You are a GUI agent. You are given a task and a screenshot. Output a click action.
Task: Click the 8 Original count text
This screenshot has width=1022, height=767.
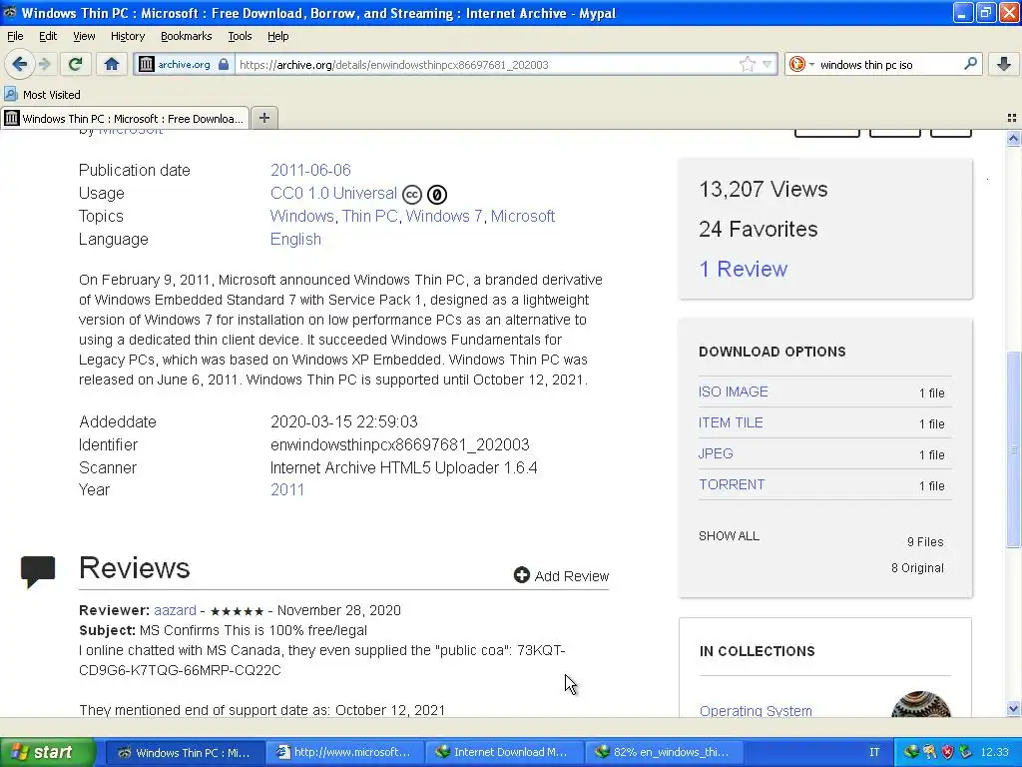click(917, 568)
